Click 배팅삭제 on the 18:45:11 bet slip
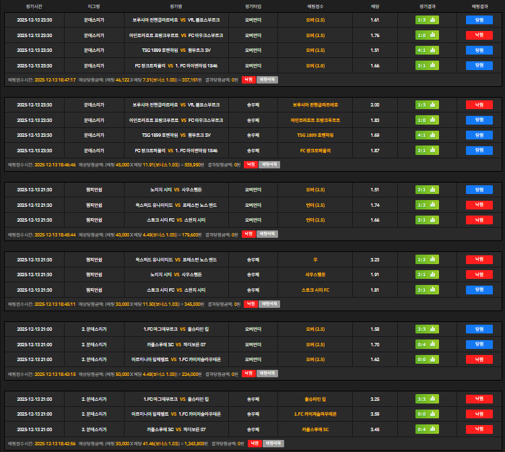Screen dimensions: 505x452 267,304
